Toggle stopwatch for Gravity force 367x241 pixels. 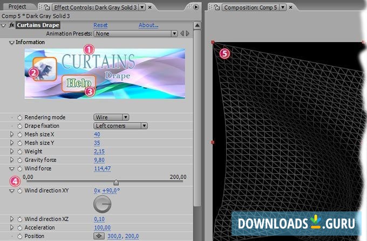[19, 160]
